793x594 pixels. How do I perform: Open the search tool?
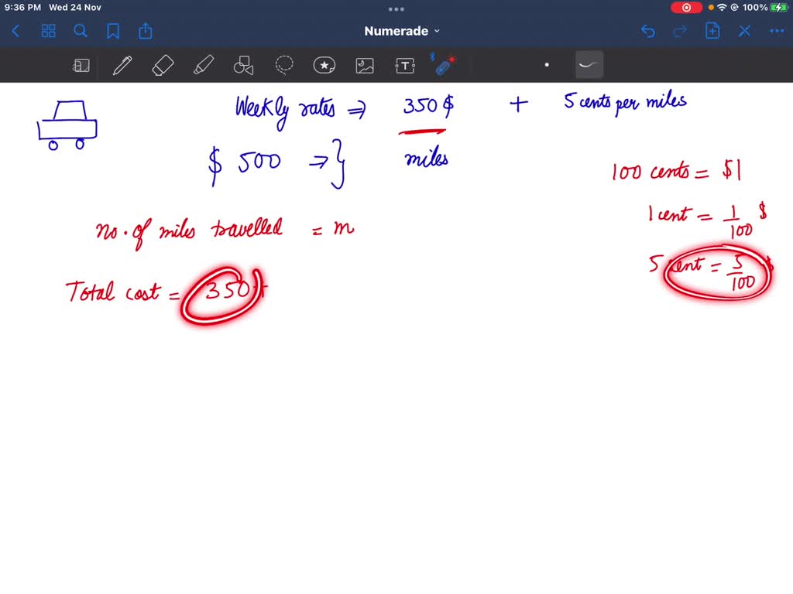click(x=81, y=31)
